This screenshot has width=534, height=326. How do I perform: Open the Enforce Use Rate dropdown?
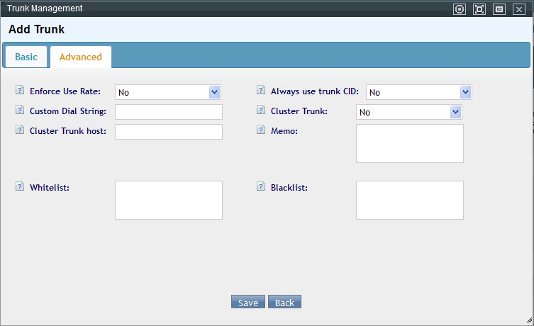pyautogui.click(x=168, y=92)
